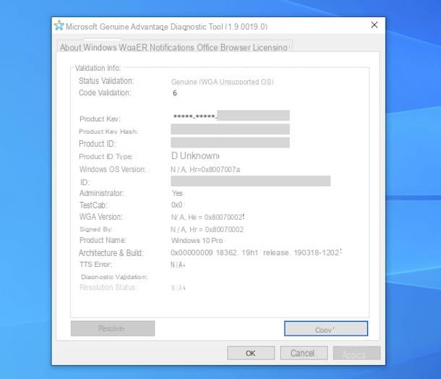Switch to the Office tab

point(207,48)
